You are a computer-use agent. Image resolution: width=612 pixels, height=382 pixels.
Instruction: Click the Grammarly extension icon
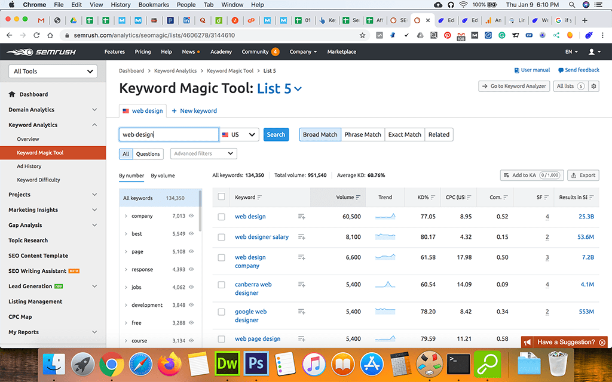[502, 35]
